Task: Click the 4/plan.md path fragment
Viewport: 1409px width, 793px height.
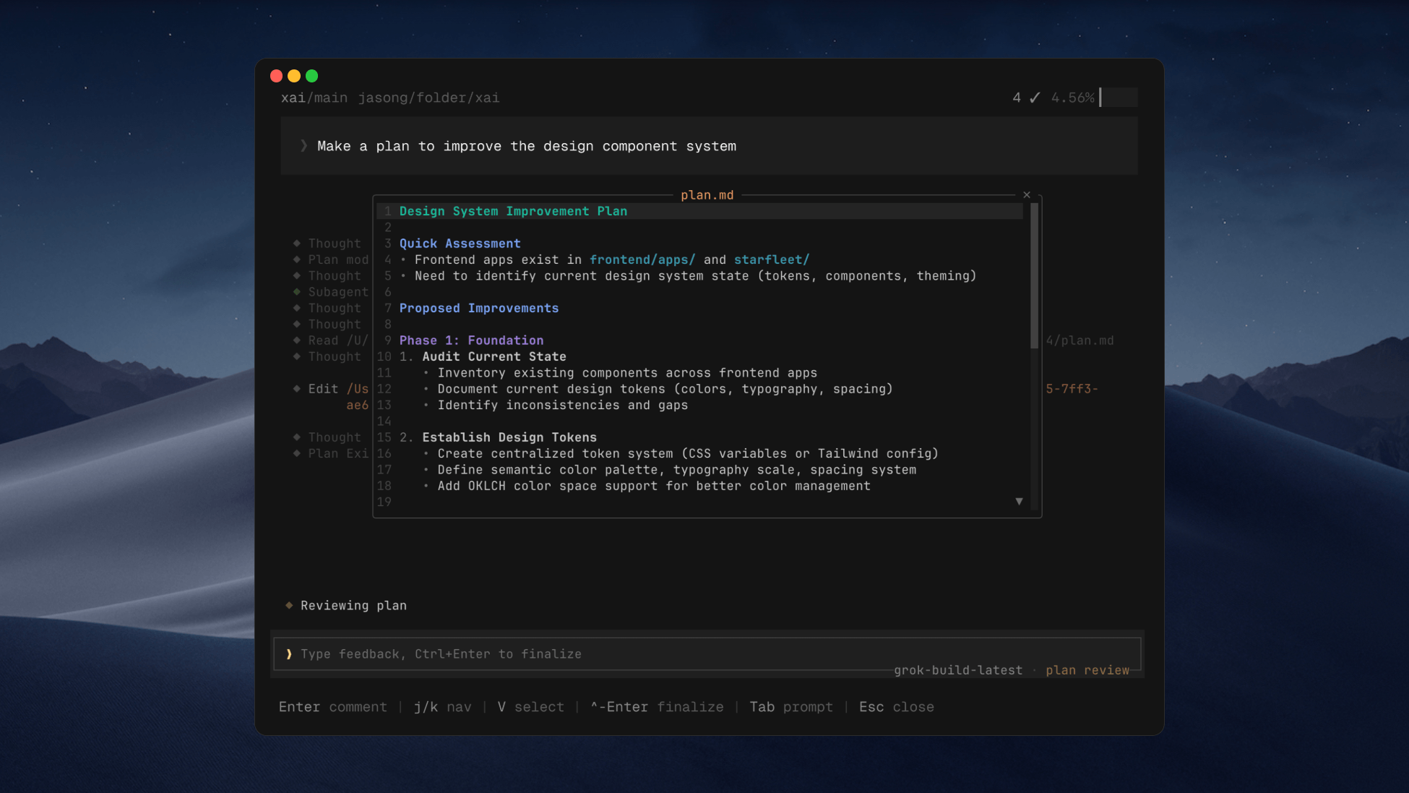Action: coord(1080,340)
